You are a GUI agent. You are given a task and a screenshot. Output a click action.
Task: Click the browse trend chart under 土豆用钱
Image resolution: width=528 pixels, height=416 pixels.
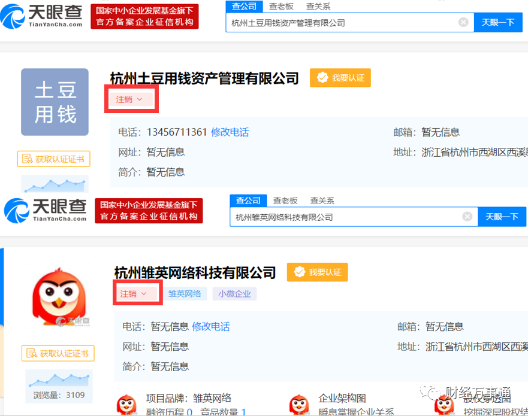[55, 184]
